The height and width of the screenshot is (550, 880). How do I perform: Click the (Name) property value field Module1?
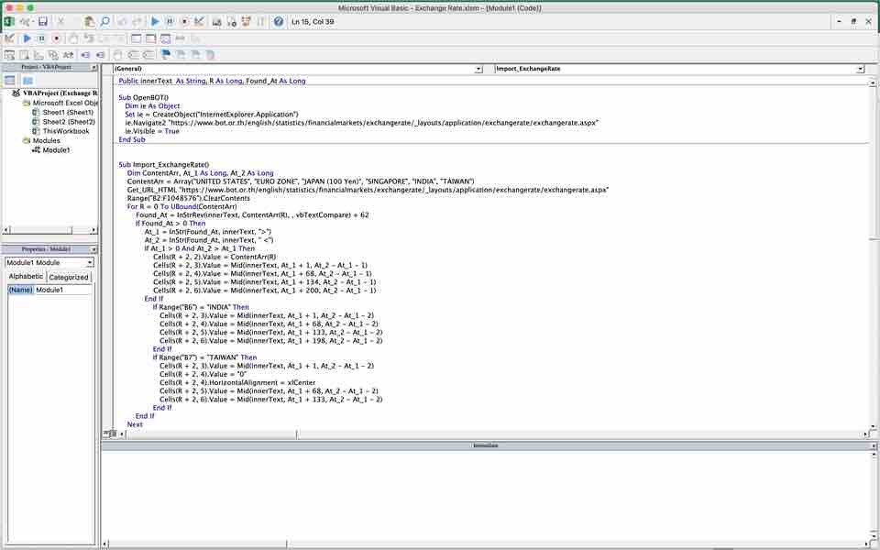pyautogui.click(x=62, y=291)
